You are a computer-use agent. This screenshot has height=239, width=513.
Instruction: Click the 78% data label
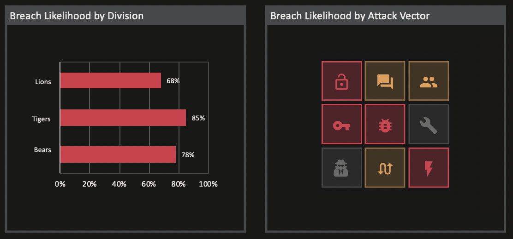[x=188, y=155]
